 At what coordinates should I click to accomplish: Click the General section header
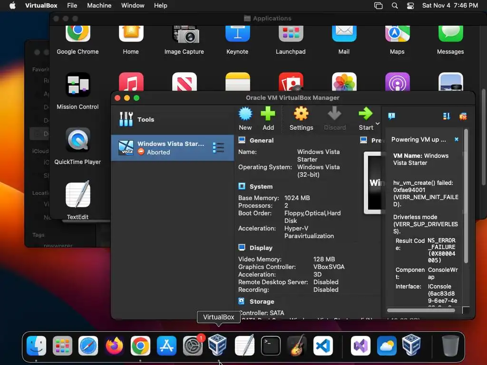point(262,140)
